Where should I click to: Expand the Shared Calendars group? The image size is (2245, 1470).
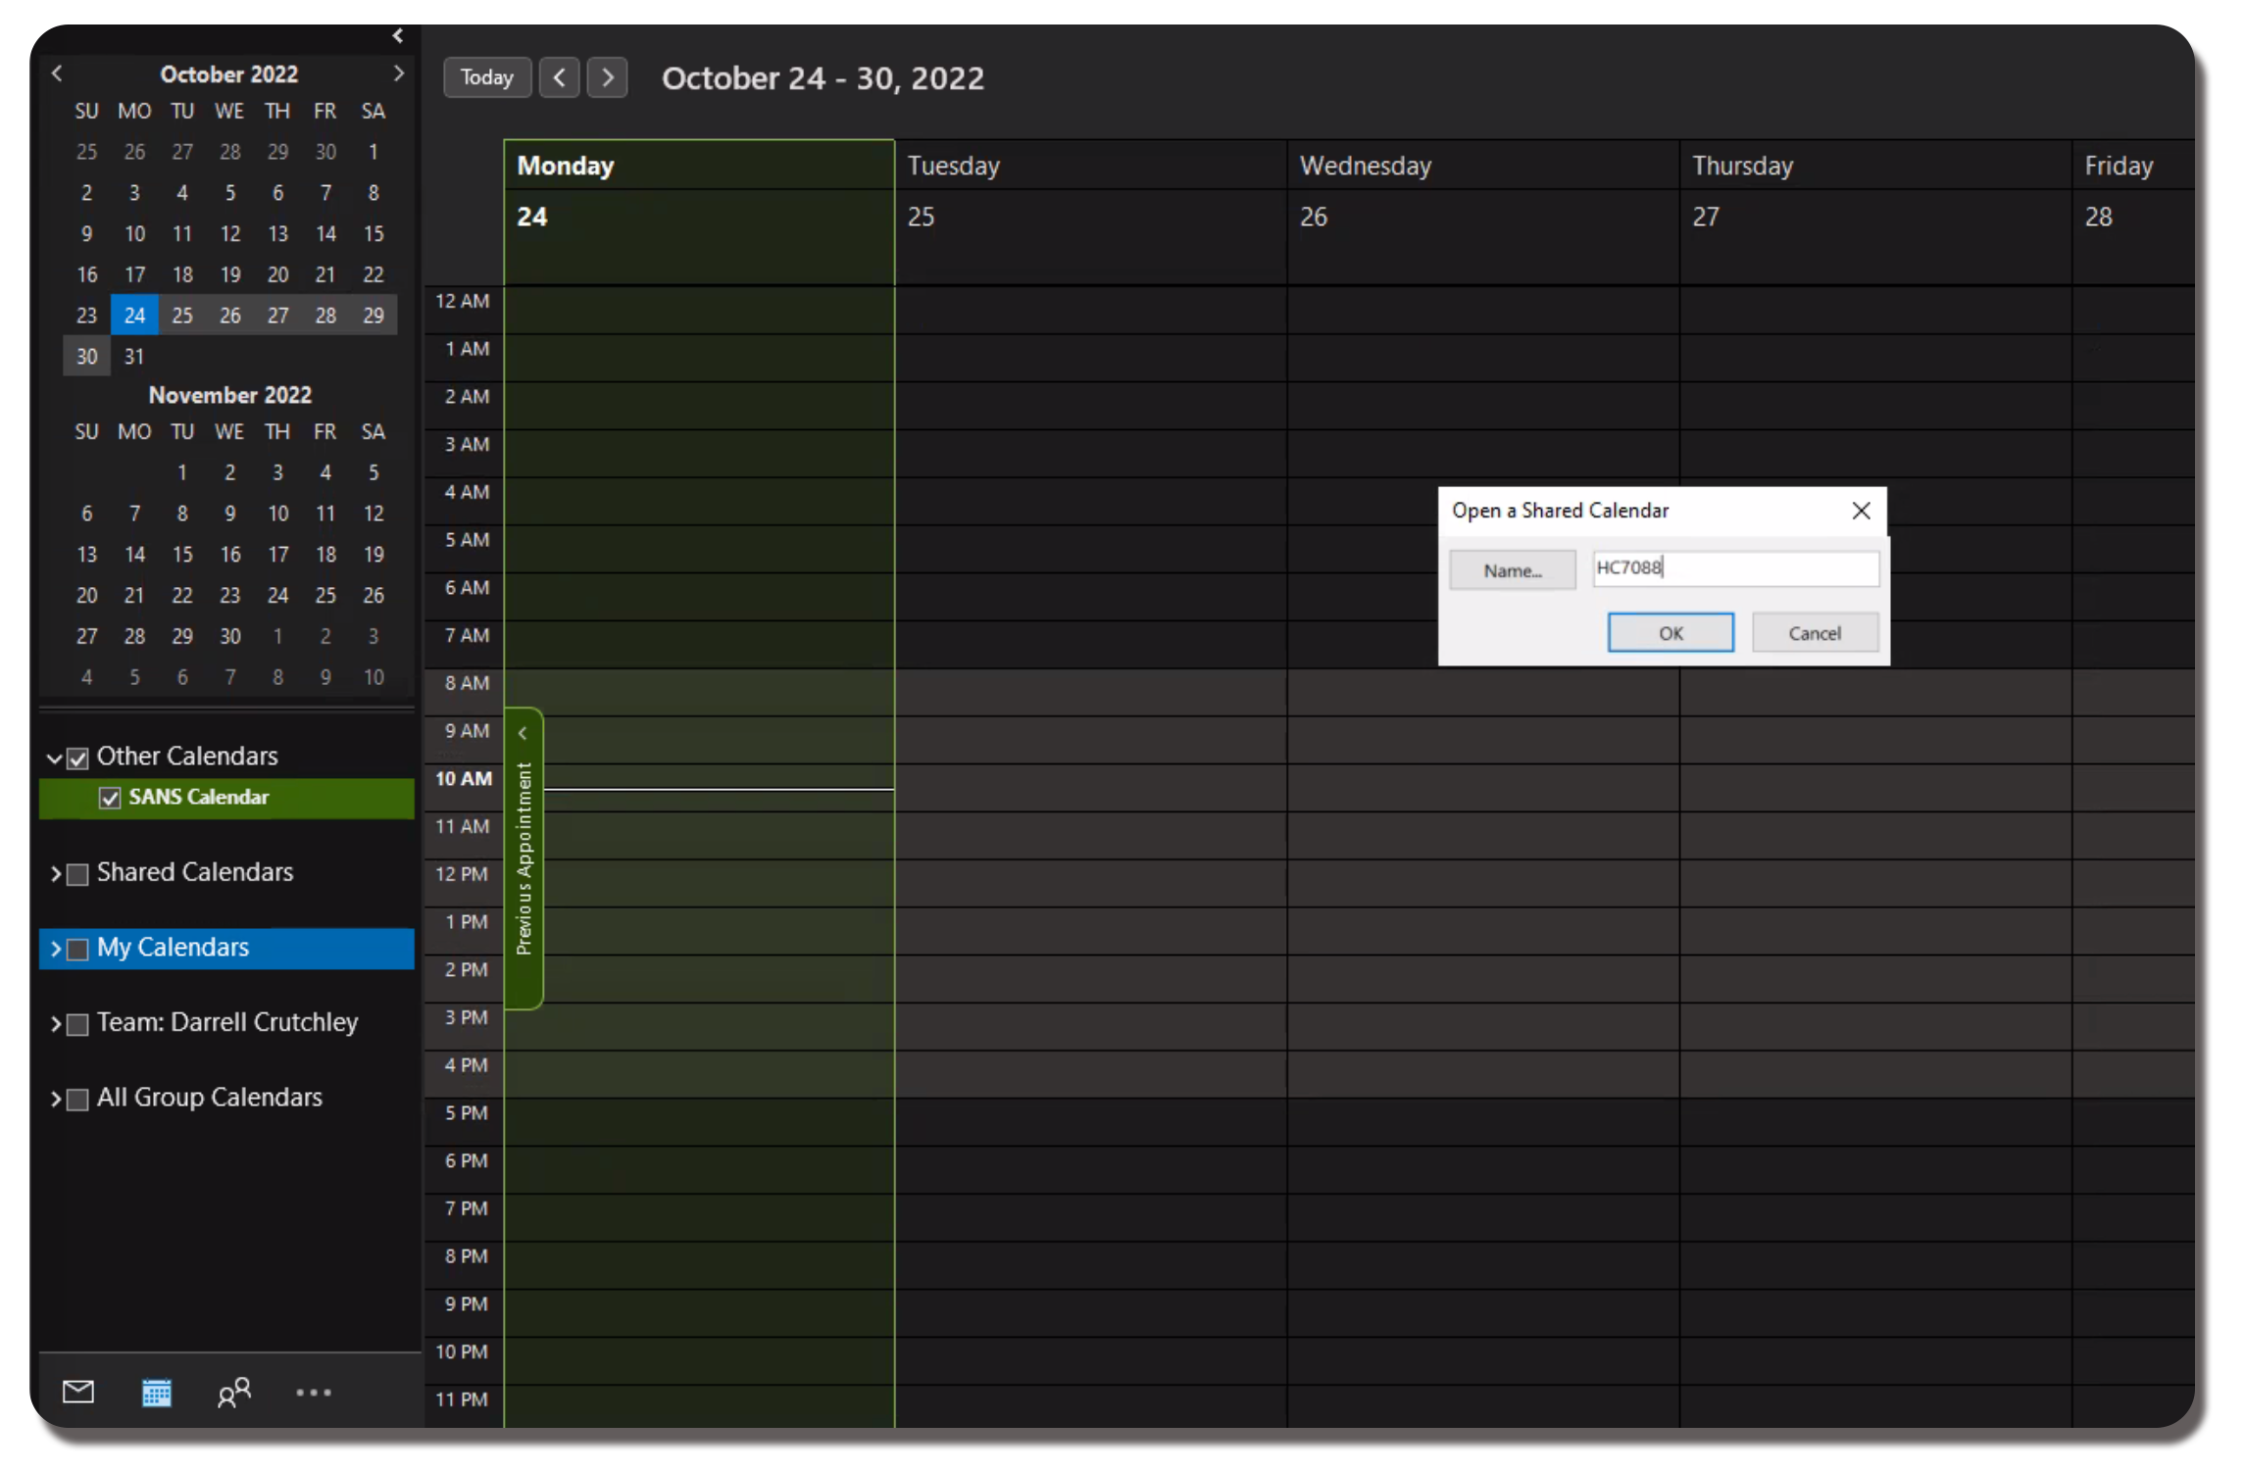click(56, 874)
